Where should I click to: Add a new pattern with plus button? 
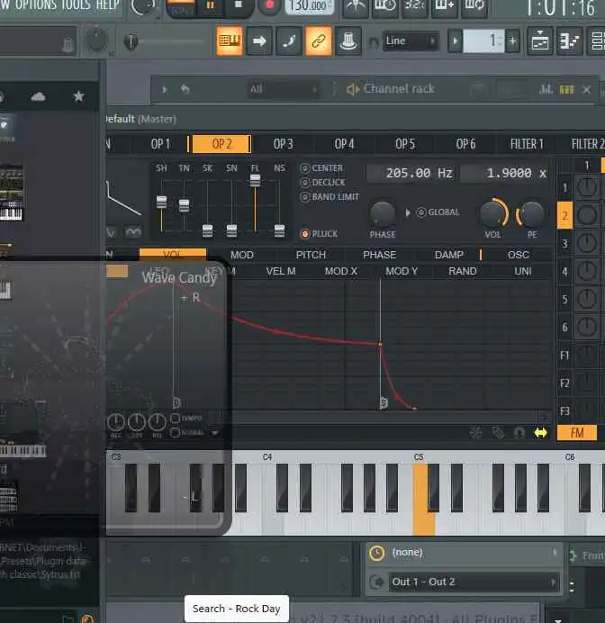pyautogui.click(x=513, y=41)
